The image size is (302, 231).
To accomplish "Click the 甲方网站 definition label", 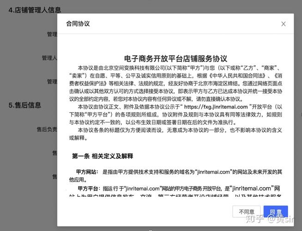I will pos(86,172).
